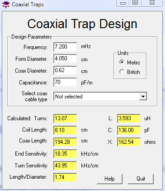Click the 'Not selected' cable type combo box

tap(100, 96)
